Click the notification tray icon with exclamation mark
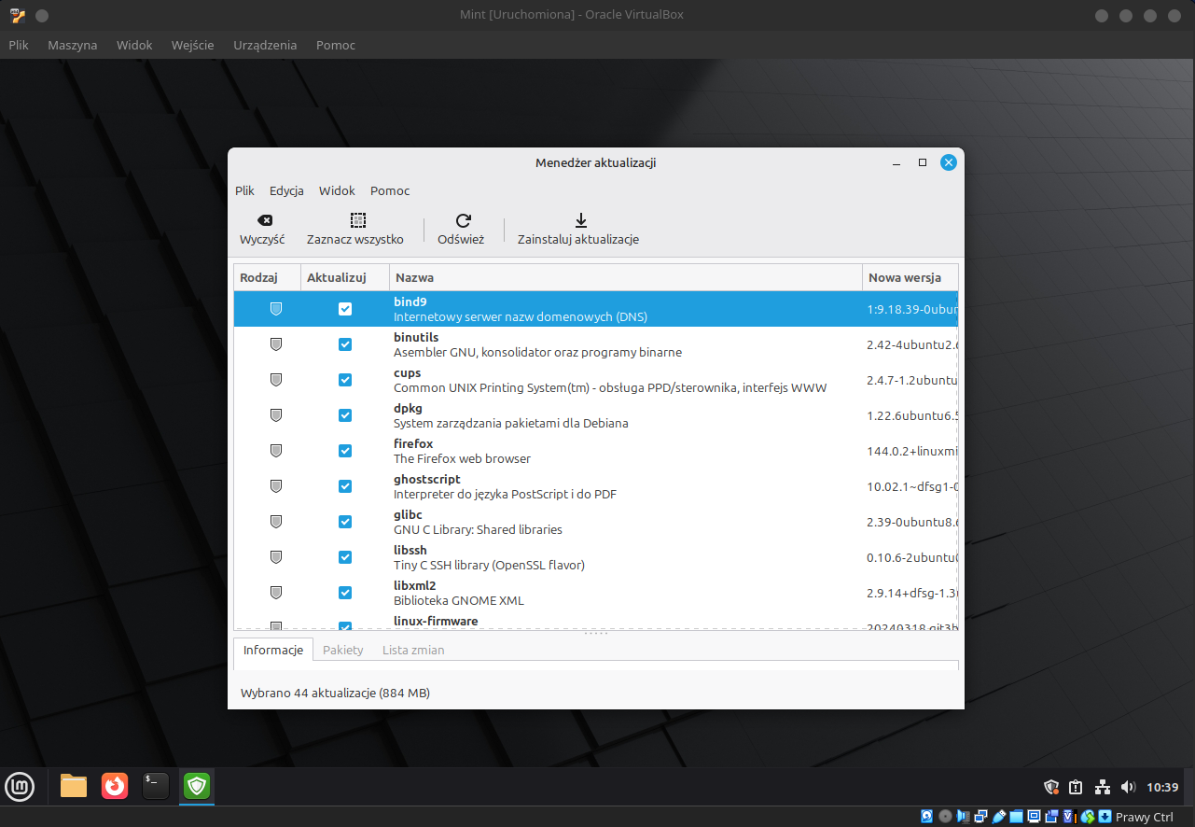Screen dimensions: 1195x827 point(1076,788)
